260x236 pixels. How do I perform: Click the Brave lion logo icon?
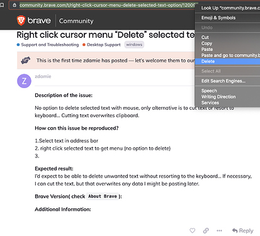21,20
